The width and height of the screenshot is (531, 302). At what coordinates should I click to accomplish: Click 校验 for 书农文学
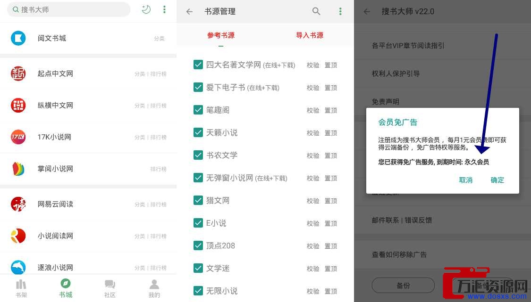point(313,155)
